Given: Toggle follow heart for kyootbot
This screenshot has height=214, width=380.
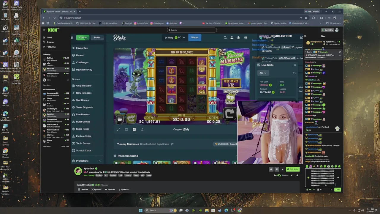Looking at the screenshot, I should click(x=277, y=169).
